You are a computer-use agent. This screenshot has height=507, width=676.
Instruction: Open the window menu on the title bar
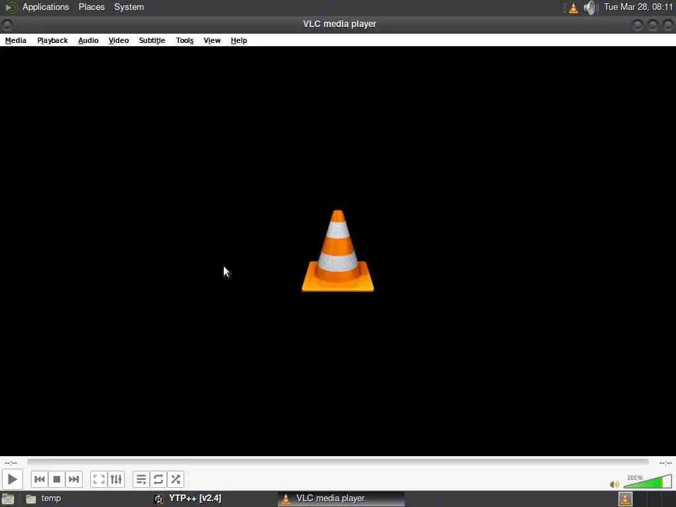pyautogui.click(x=7, y=24)
